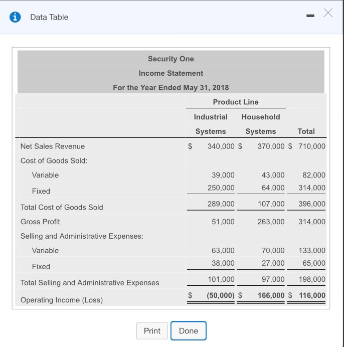Click the 97,000 total selling expenses value
The height and width of the screenshot is (347, 344).
click(x=273, y=279)
